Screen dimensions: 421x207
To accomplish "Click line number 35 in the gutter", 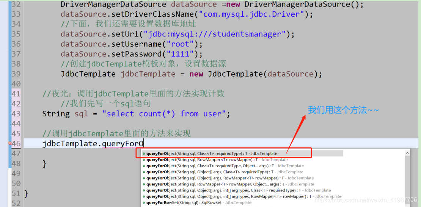I will [16, 34].
